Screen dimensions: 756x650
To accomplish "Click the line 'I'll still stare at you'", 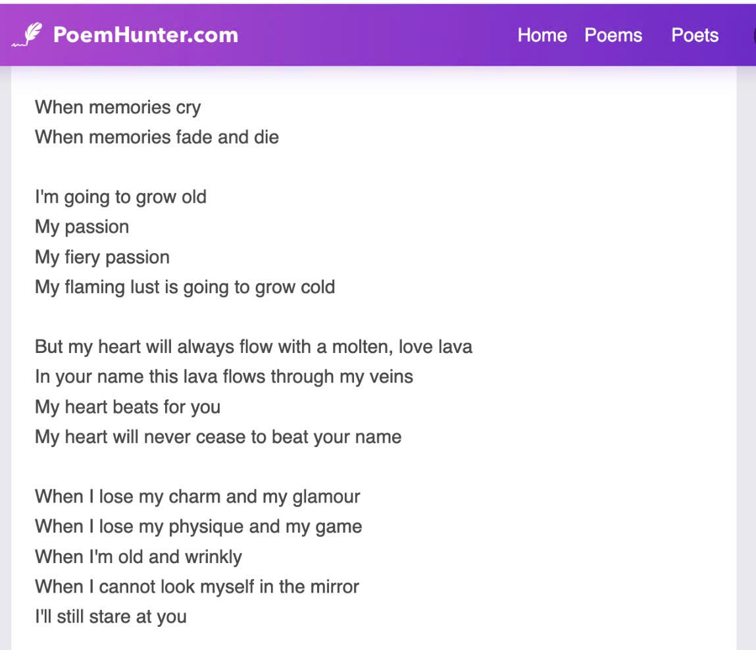I will click(x=111, y=616).
